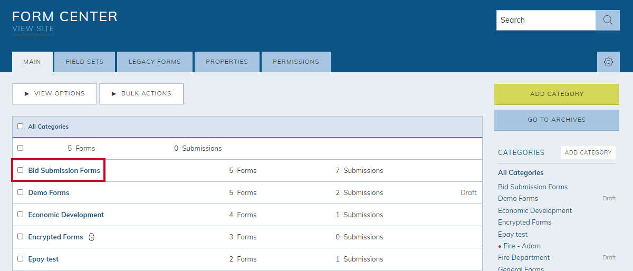Click Draft label in Demo Forms row

[x=468, y=192]
